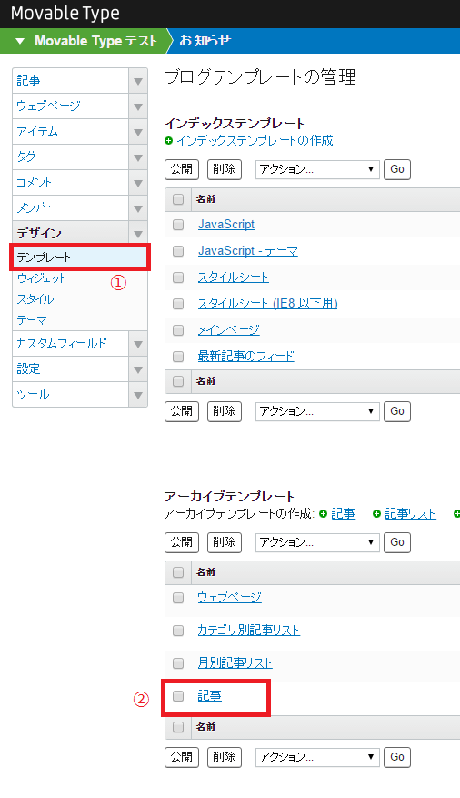Select テーマ under デザイン menu
This screenshot has width=460, height=798.
(32, 320)
